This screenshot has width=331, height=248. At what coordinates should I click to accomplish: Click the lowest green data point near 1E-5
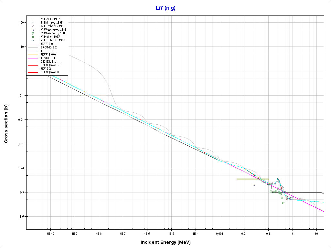click(x=283, y=203)
